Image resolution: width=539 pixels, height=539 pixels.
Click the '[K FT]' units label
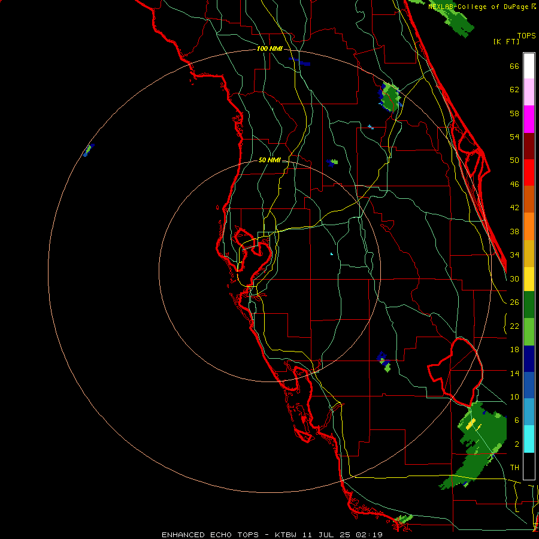click(x=506, y=41)
